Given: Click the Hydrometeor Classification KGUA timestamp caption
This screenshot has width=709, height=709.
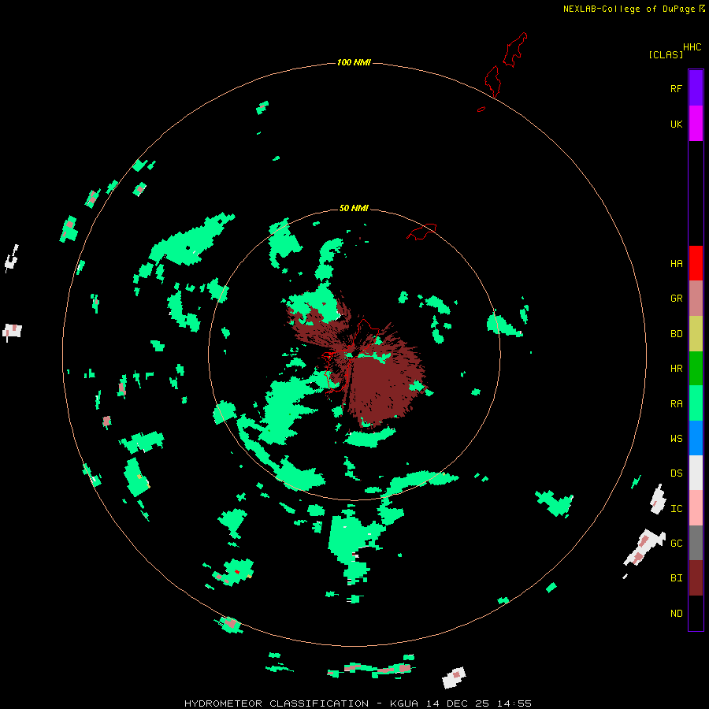Looking at the screenshot, I should (x=358, y=703).
